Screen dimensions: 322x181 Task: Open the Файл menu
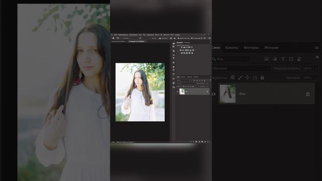115,35
